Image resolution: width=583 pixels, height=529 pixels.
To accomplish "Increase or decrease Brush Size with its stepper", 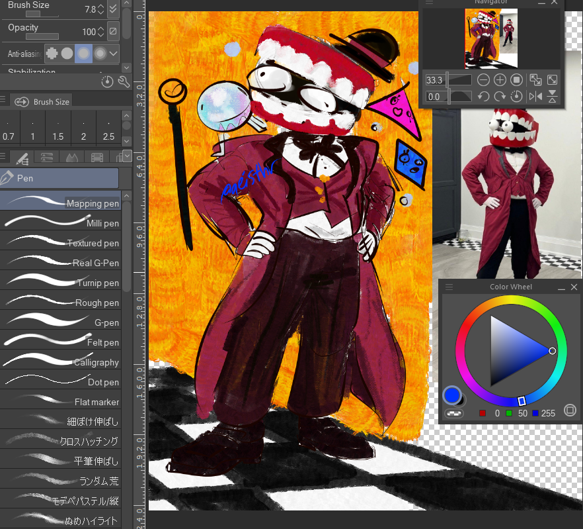I will tap(100, 9).
